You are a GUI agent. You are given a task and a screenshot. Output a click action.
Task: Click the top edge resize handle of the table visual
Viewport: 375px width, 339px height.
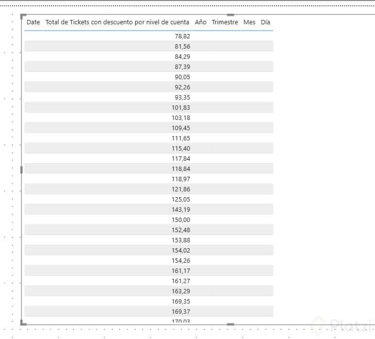coord(230,15)
